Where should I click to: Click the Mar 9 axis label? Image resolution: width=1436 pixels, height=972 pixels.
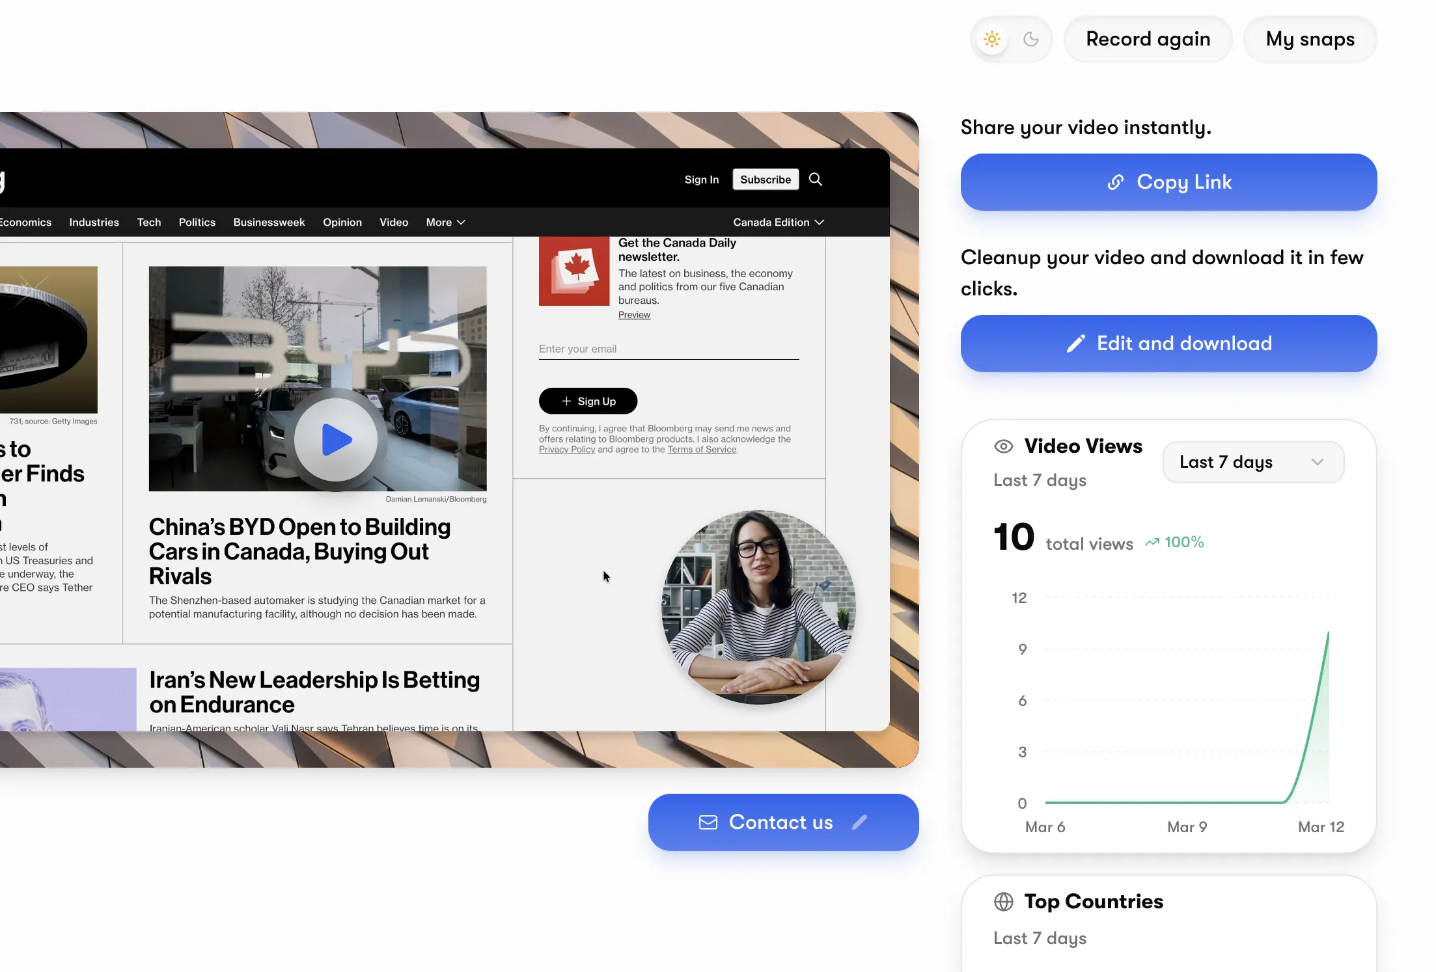pyautogui.click(x=1187, y=827)
